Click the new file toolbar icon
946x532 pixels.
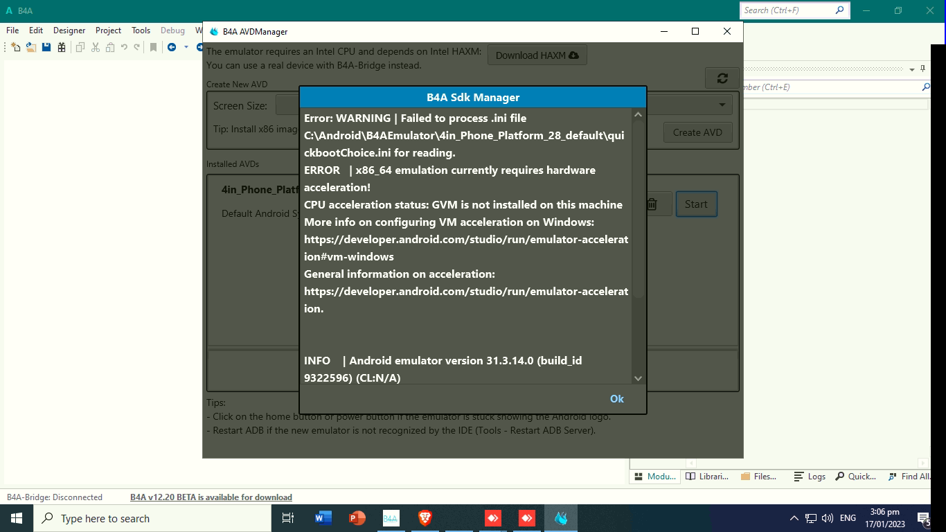pyautogui.click(x=15, y=47)
